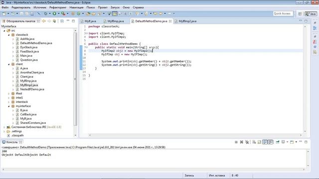
Task: Click the New file wizard icon
Action: (4, 13)
